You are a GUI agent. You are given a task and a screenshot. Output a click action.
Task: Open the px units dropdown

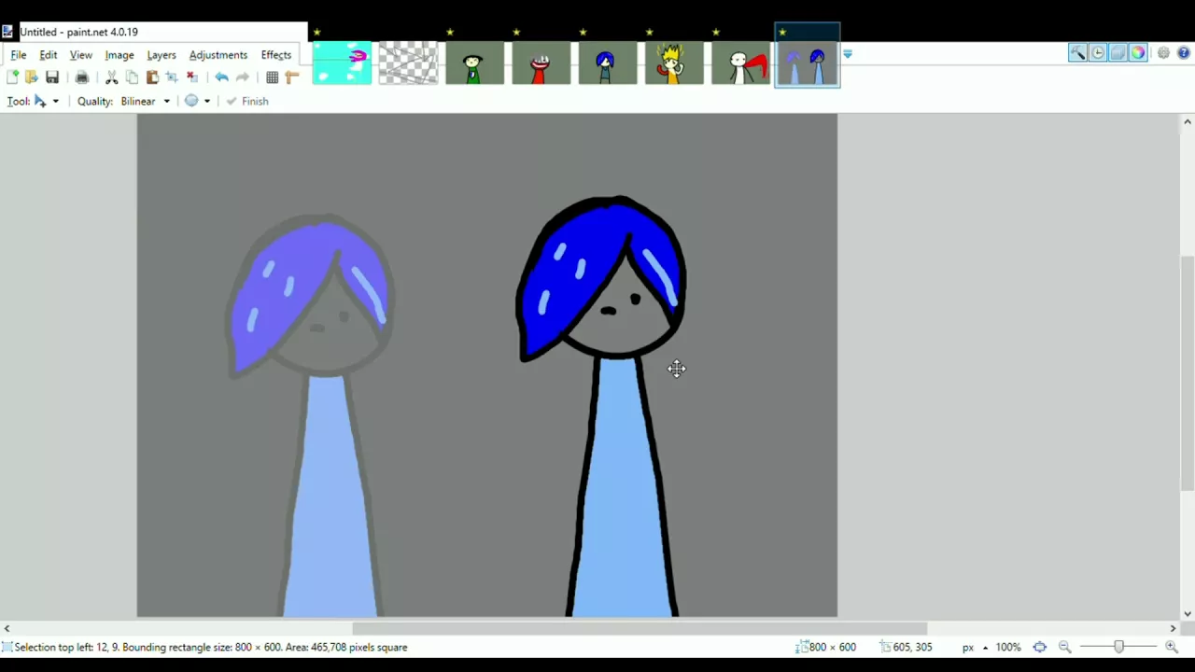tap(975, 647)
